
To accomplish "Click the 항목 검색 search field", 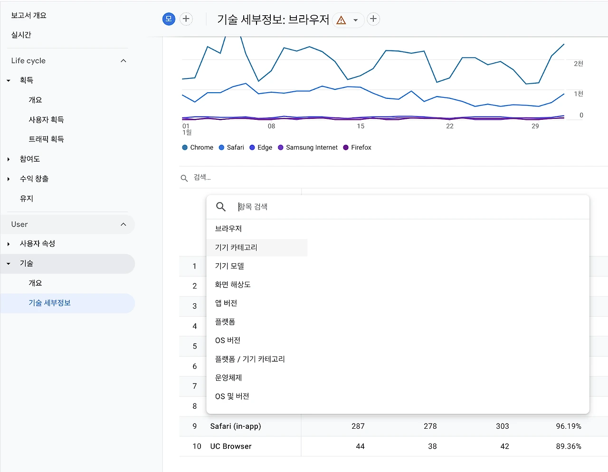I will [408, 207].
